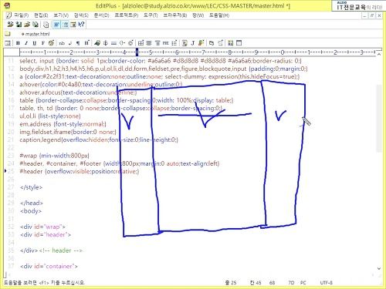
Task: Click the grid-like icon near toolbar end
Action: coord(231,43)
